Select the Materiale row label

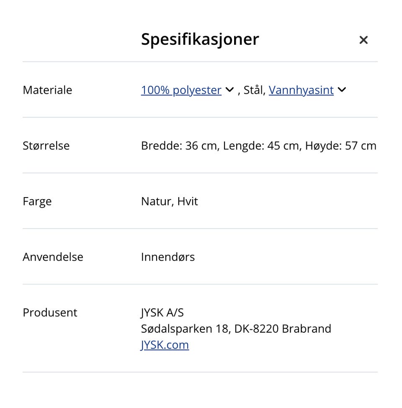(x=47, y=90)
